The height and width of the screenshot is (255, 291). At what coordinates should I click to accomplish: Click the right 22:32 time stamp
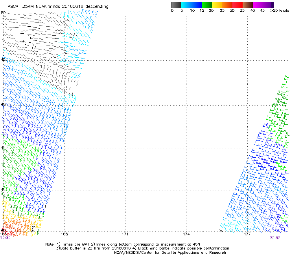(275, 238)
